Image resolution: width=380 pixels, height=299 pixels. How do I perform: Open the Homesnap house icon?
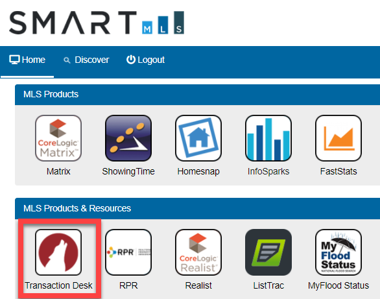198,138
